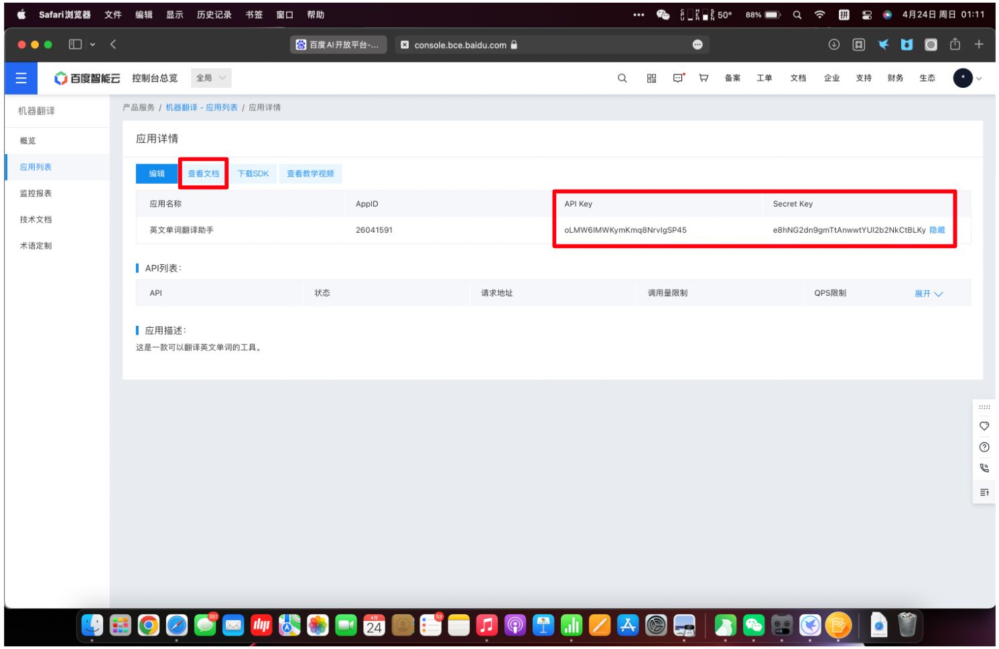Click the page options button in address bar
Viewport: 999px width, 649px height.
(x=697, y=45)
